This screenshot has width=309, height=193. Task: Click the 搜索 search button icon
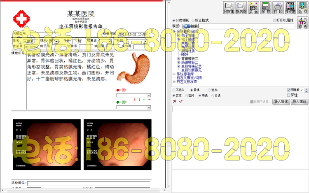pos(190,26)
